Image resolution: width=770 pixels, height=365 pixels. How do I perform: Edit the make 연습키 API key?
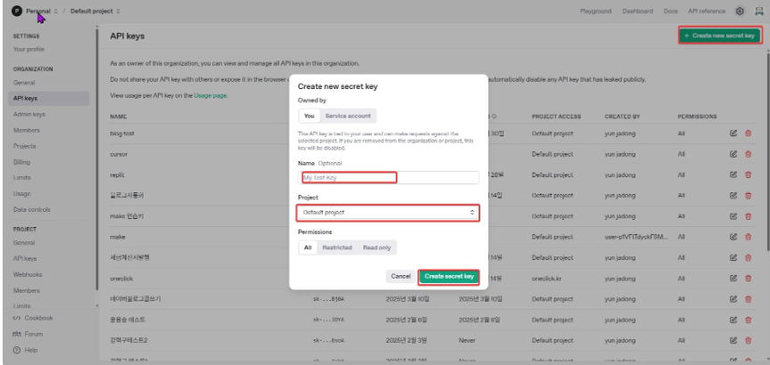pyautogui.click(x=733, y=216)
